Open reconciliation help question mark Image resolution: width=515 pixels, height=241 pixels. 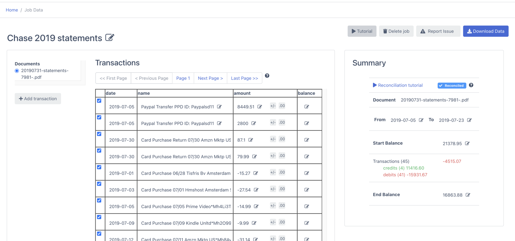(x=471, y=85)
